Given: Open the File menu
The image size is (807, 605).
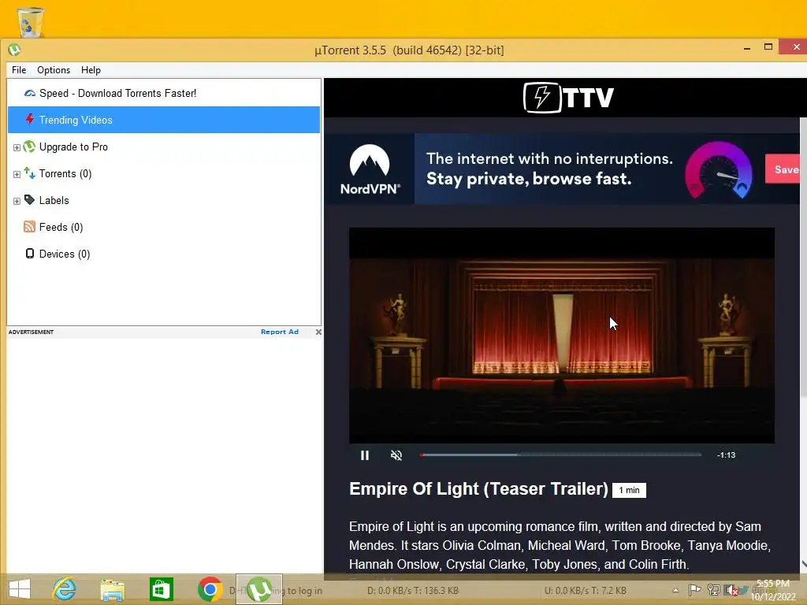Looking at the screenshot, I should click(x=19, y=70).
